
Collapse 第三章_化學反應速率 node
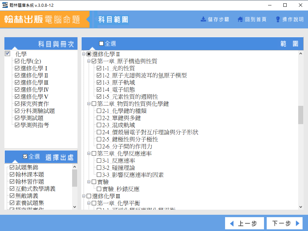click(x=89, y=154)
